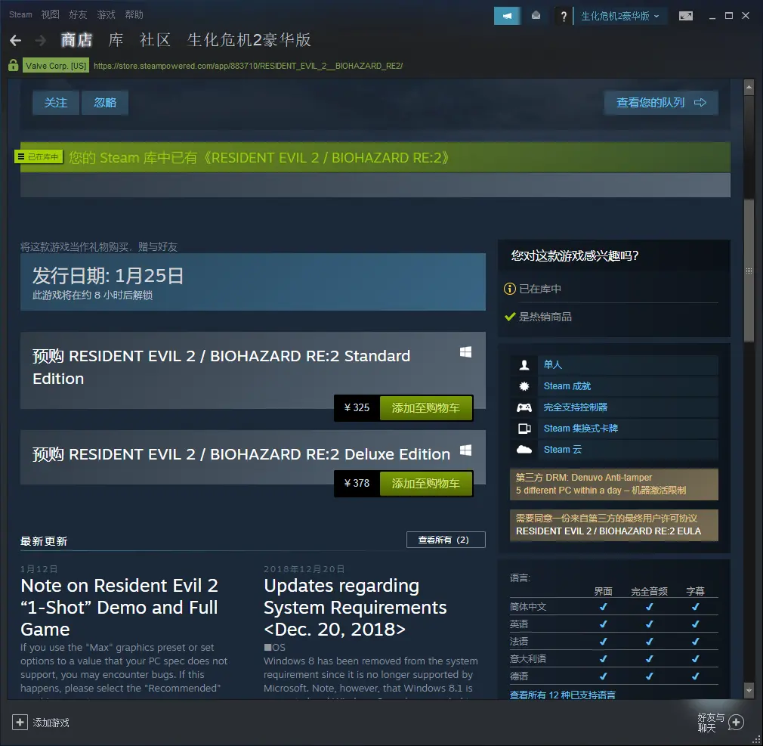Image resolution: width=763 pixels, height=746 pixels.
Task: Click the 添加游戏 label
Action: click(51, 723)
